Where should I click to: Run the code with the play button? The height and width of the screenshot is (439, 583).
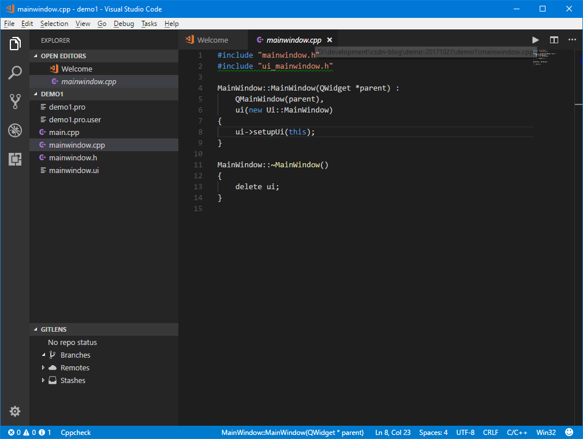click(x=535, y=40)
